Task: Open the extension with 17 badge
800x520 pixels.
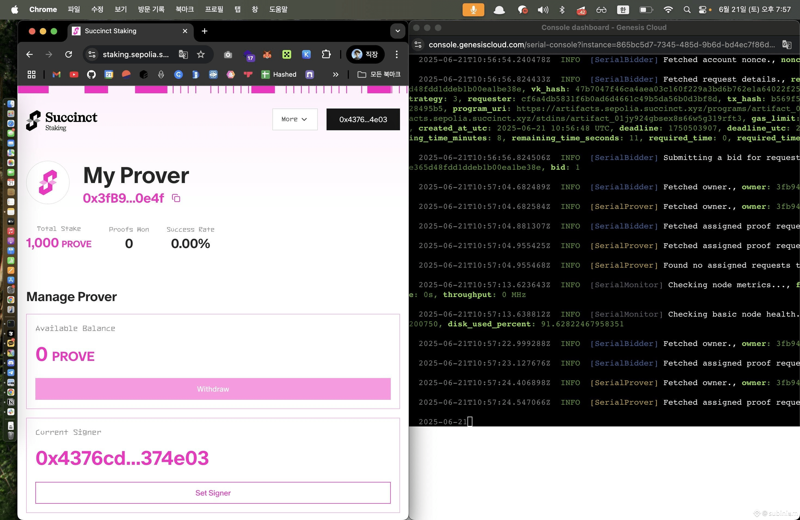Action: [x=249, y=55]
